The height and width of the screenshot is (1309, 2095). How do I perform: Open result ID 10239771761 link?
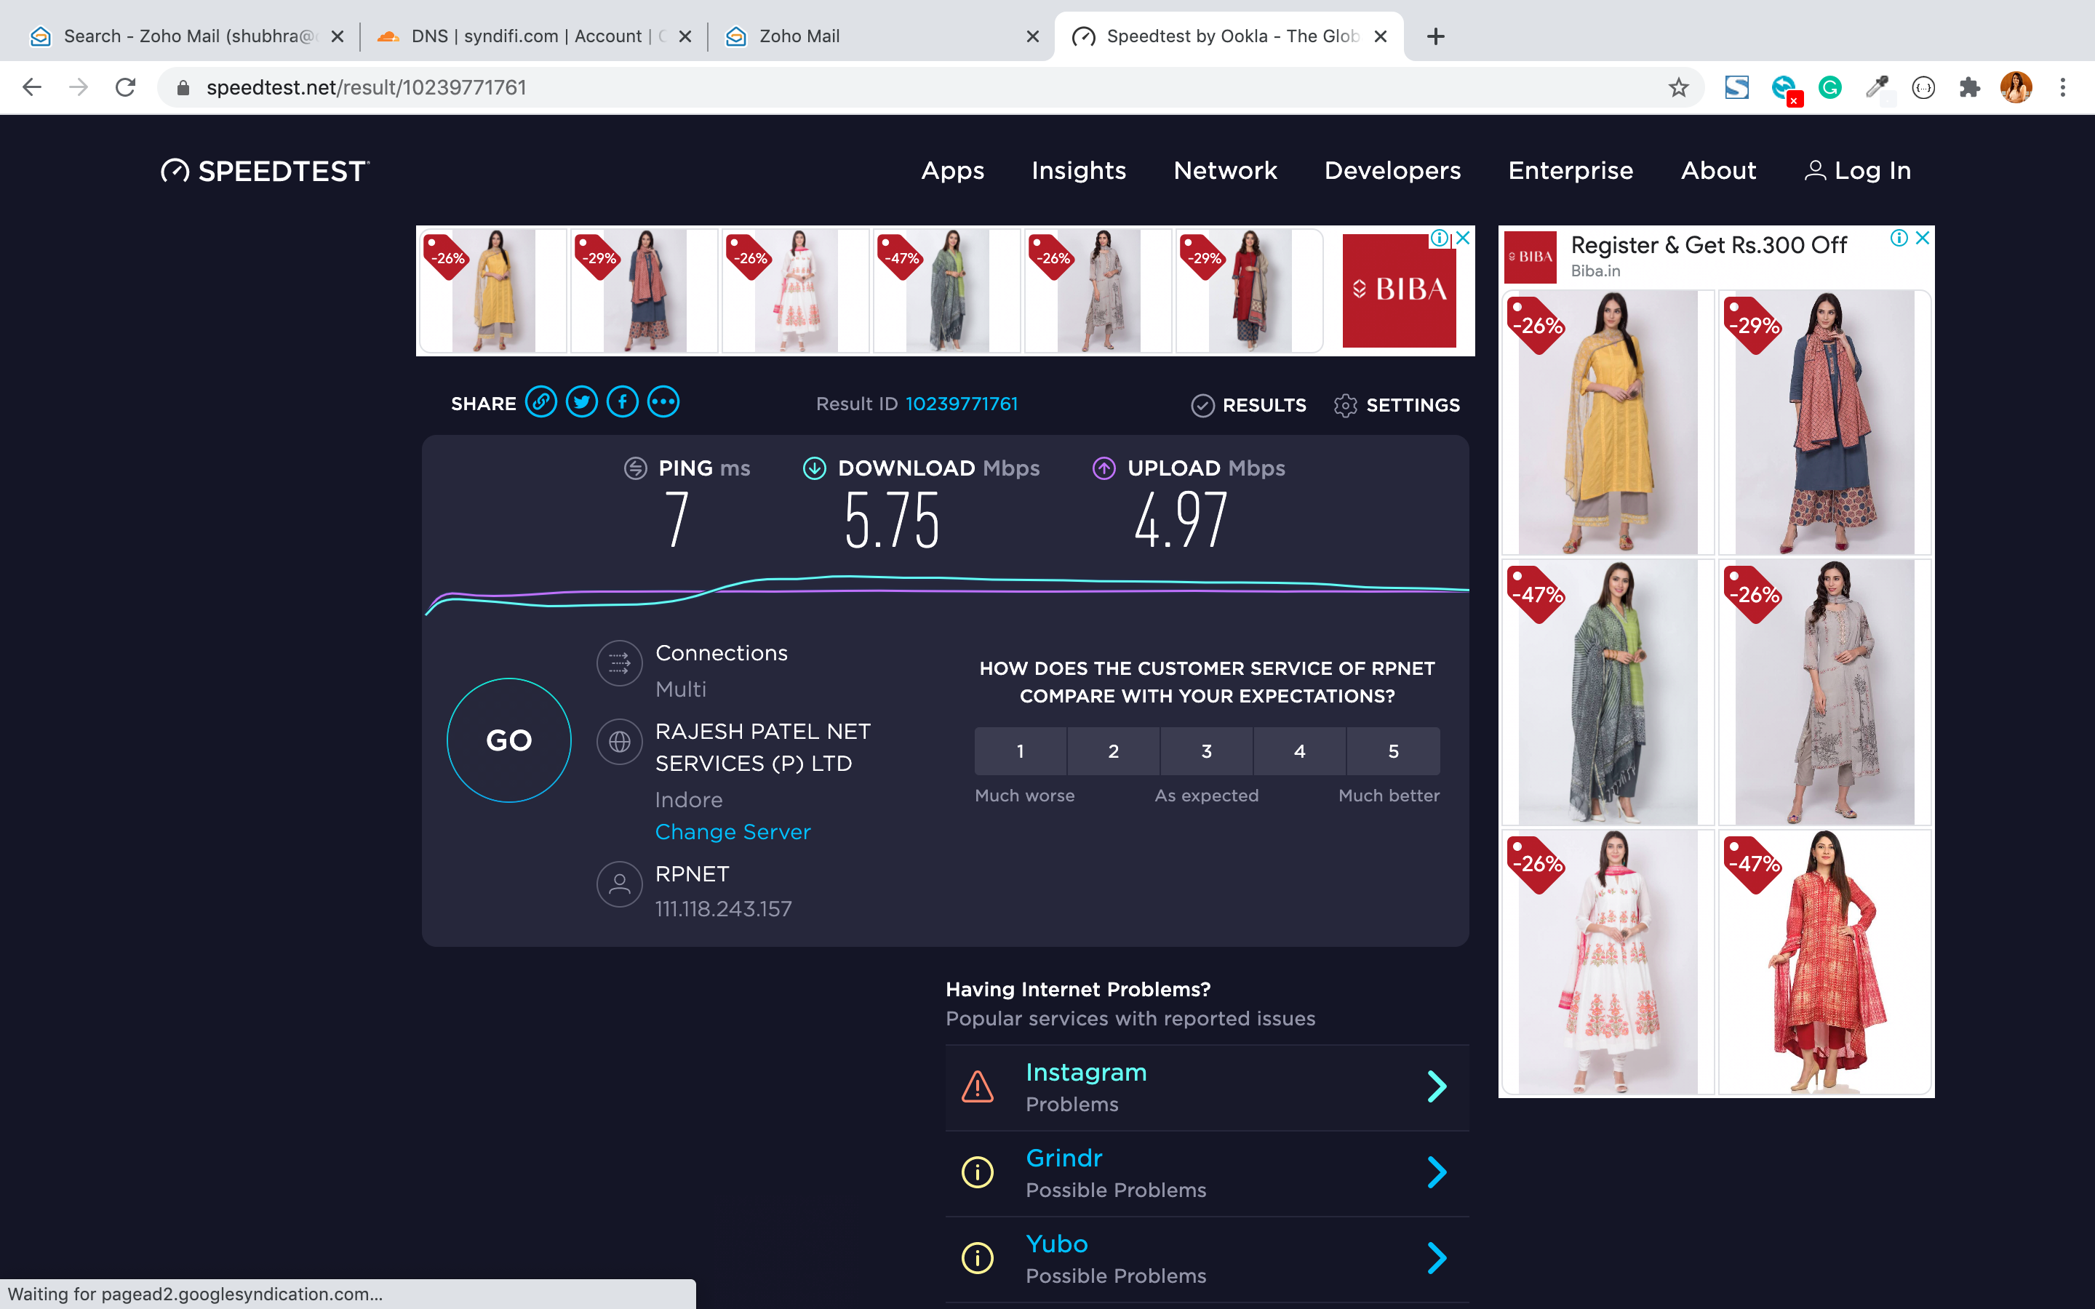(x=961, y=404)
